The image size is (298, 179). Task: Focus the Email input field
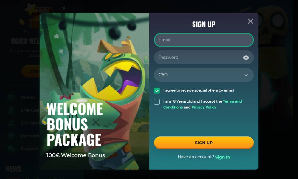[204, 40]
